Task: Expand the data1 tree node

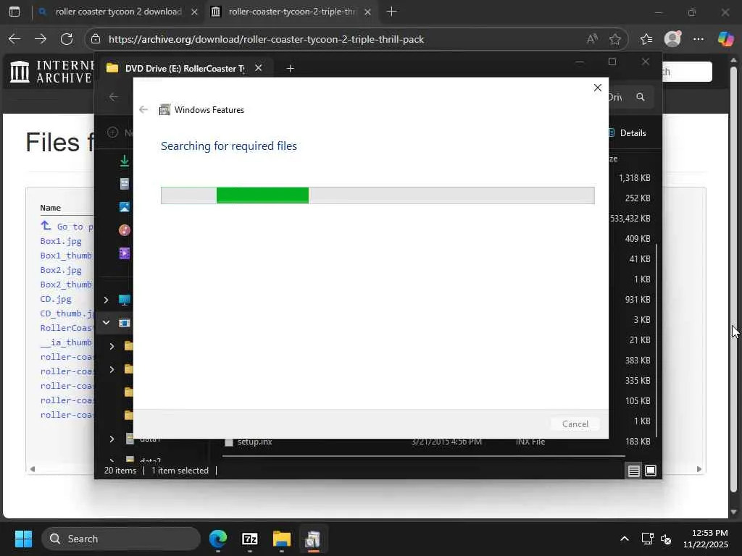Action: pos(112,439)
